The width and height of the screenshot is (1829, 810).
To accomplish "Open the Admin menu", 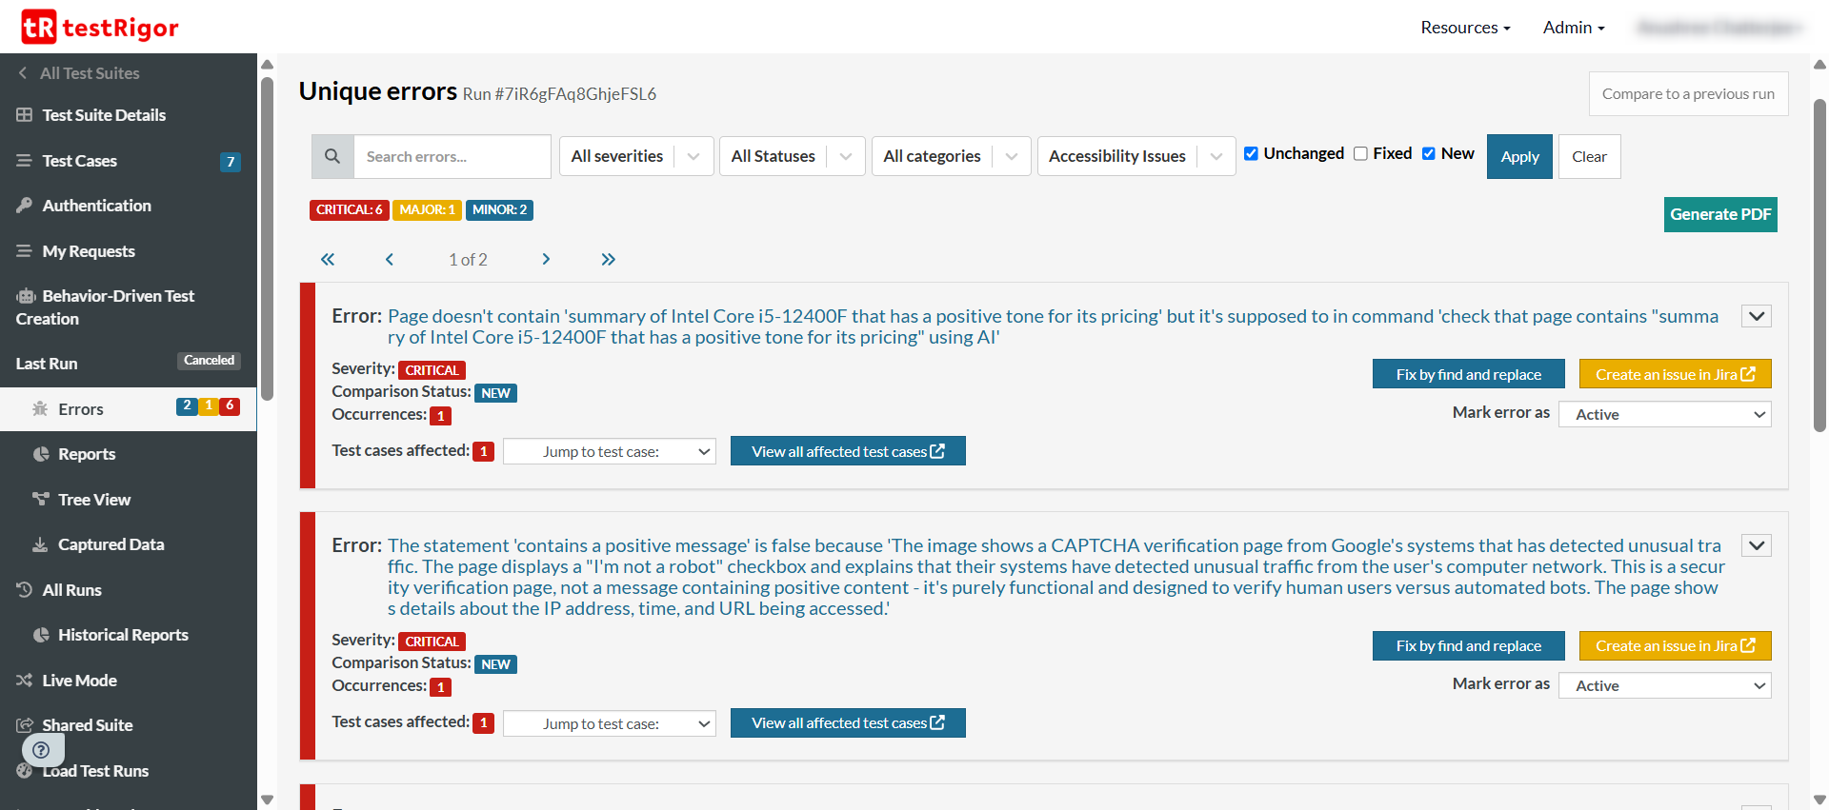I will [x=1573, y=28].
